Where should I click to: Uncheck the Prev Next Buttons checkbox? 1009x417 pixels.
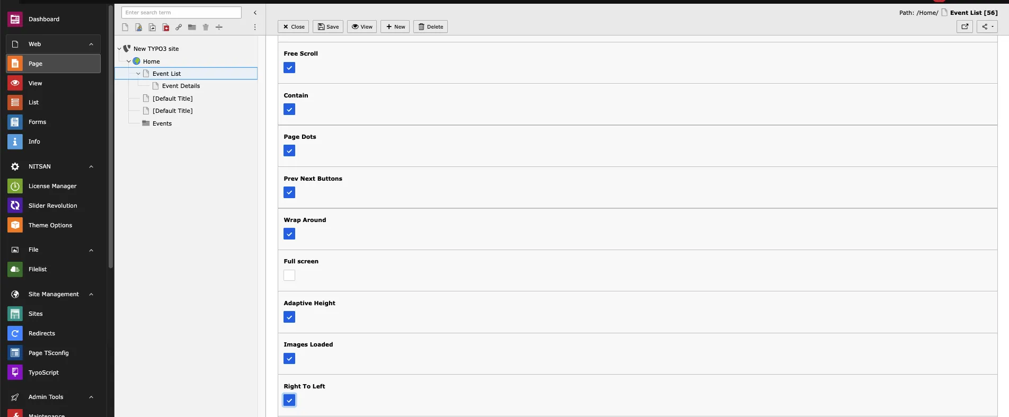click(x=289, y=193)
